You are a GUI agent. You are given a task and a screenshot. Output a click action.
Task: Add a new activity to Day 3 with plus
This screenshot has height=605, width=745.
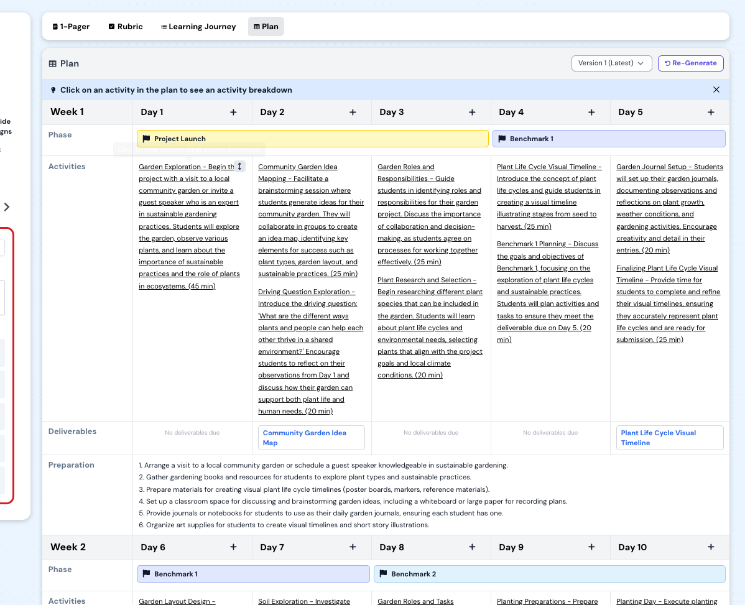click(472, 112)
